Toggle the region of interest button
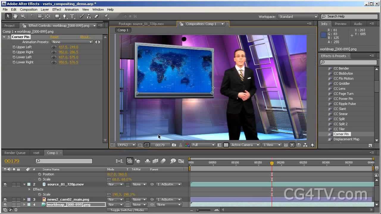381x214 pixels. pos(219,145)
